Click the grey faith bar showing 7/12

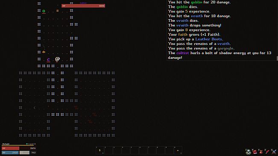click(x=28, y=153)
